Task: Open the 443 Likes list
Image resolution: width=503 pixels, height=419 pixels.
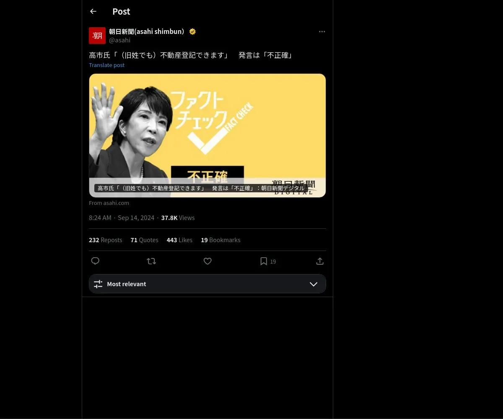Action: [179, 240]
